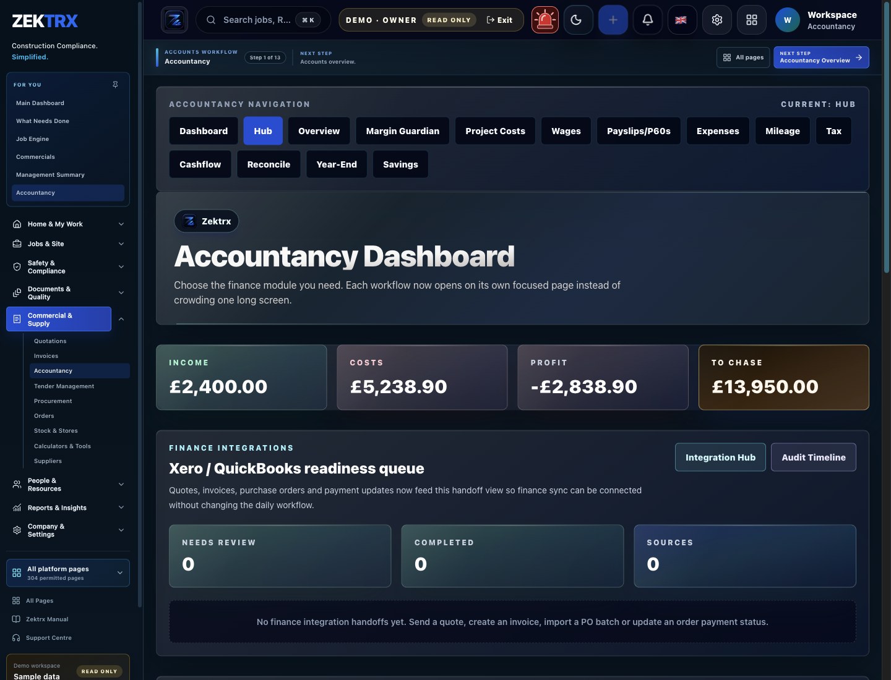
Task: Switch to the Overview tab
Action: tap(319, 131)
